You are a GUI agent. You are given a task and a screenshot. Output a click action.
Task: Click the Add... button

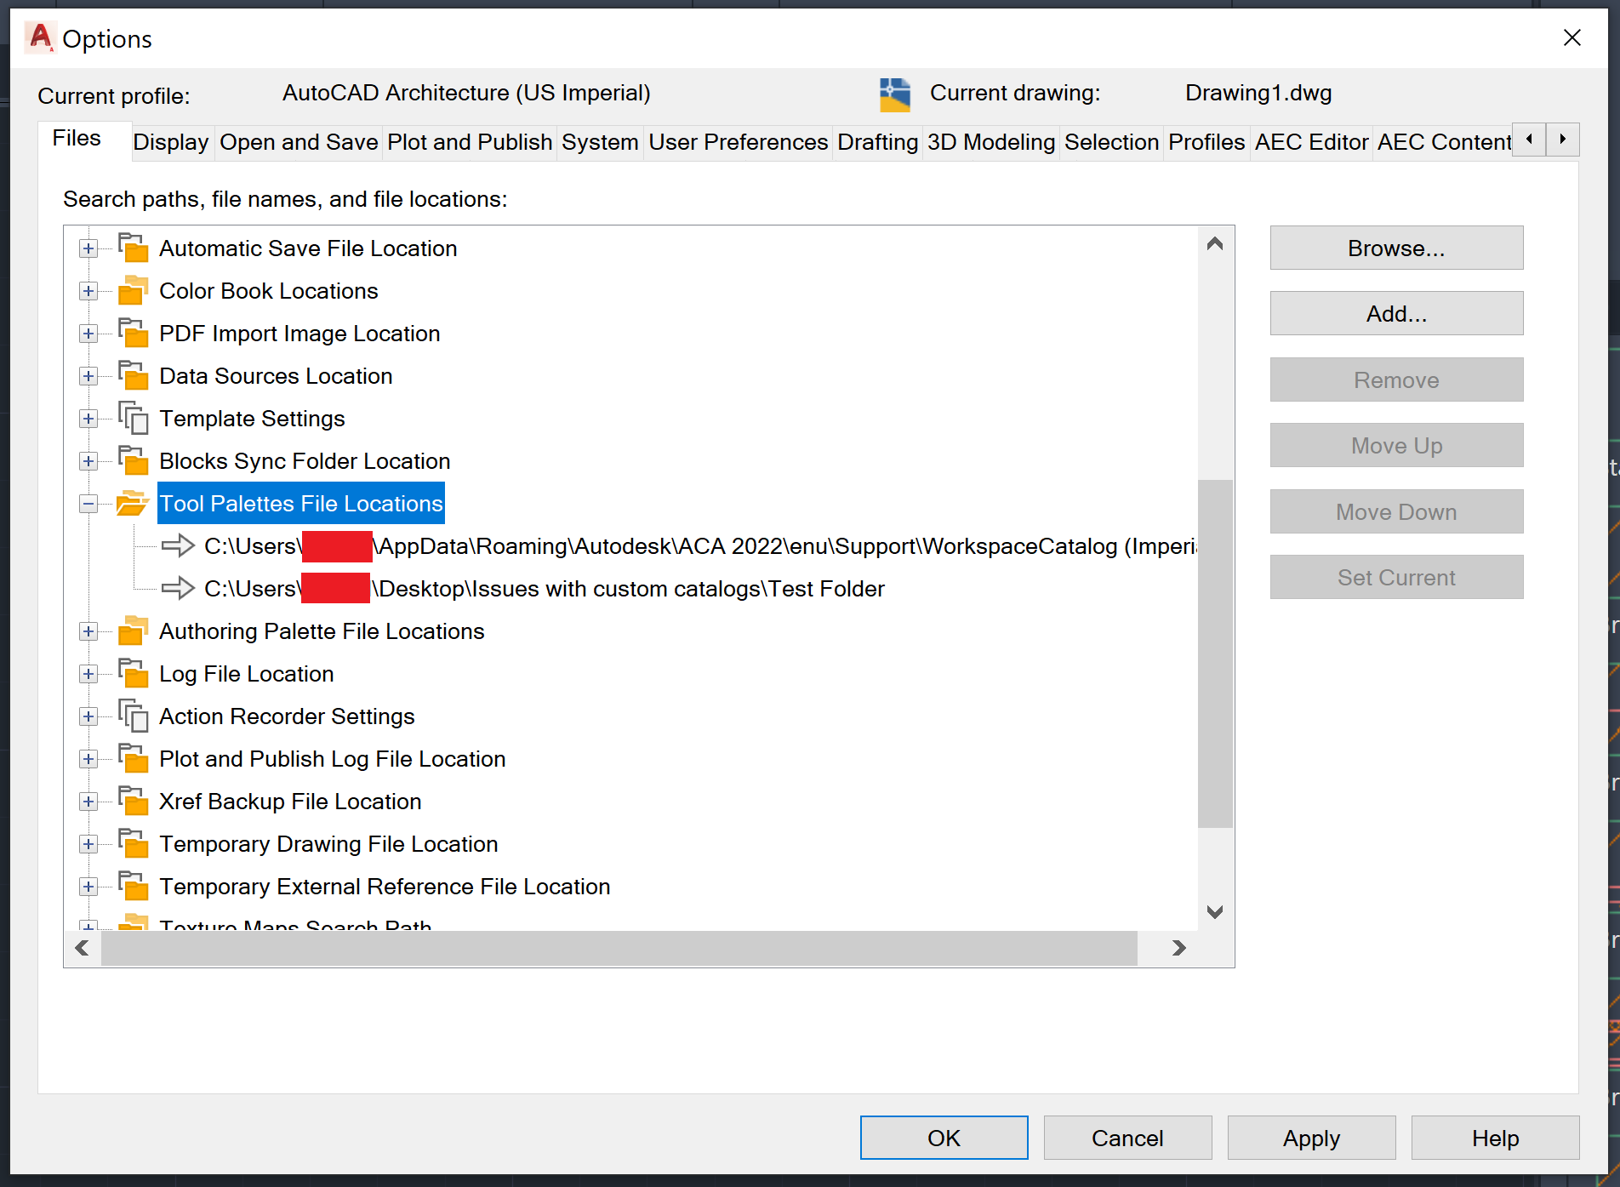pos(1396,314)
